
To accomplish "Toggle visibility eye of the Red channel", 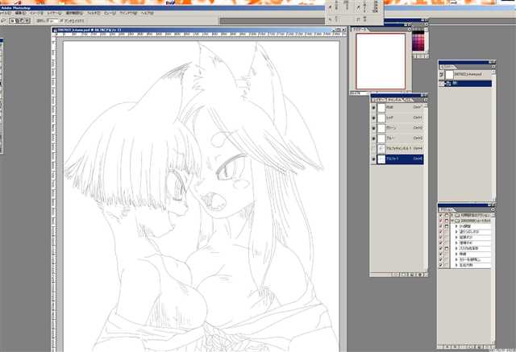I will tap(374, 118).
